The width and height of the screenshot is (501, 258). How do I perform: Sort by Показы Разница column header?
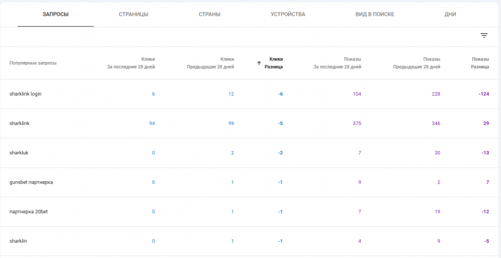480,63
